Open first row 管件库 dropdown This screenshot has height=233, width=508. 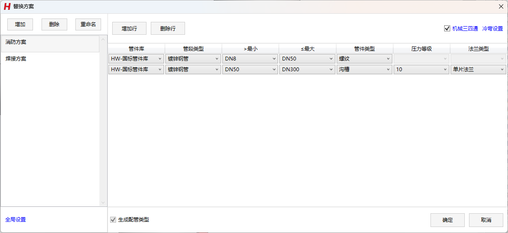[136, 59]
